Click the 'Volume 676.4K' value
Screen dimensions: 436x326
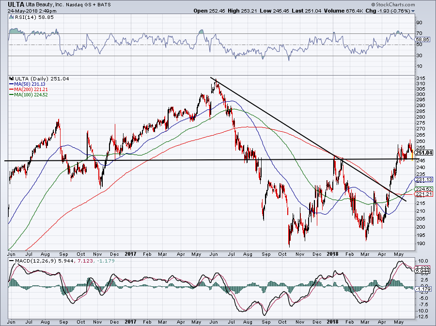343,11
